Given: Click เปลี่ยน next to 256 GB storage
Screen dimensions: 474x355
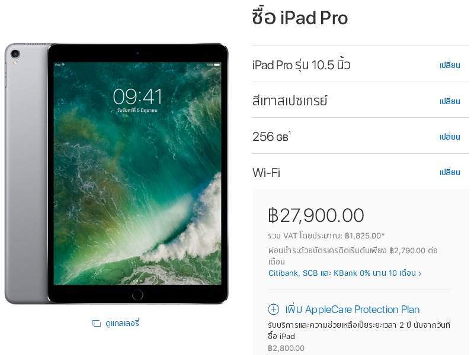Looking at the screenshot, I should pos(450,137).
